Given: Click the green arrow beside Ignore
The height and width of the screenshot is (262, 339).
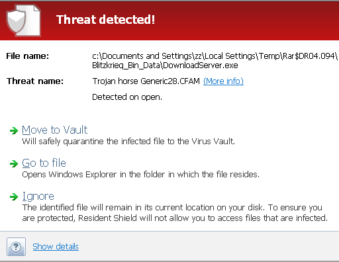Looking at the screenshot, I should point(14,196).
